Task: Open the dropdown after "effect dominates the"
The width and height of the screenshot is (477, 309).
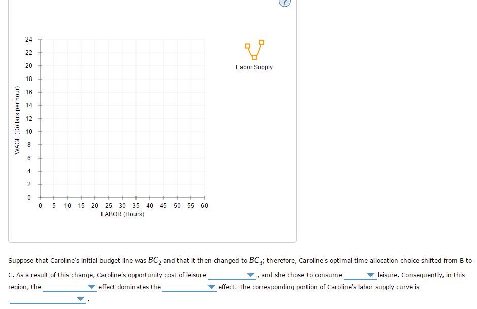Action: point(189,287)
